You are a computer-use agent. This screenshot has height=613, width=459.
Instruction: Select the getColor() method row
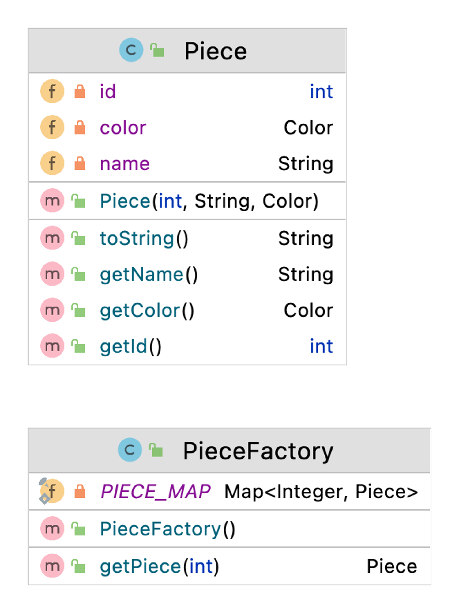[147, 310]
